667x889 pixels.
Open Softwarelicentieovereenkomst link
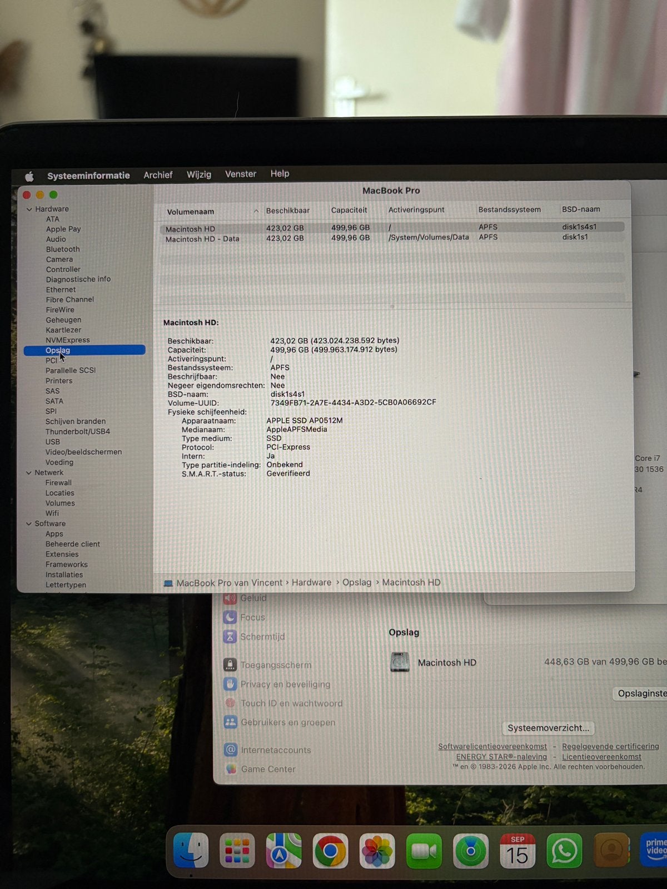coord(492,746)
